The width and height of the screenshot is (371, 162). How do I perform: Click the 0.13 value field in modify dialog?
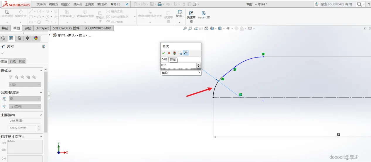(178, 65)
